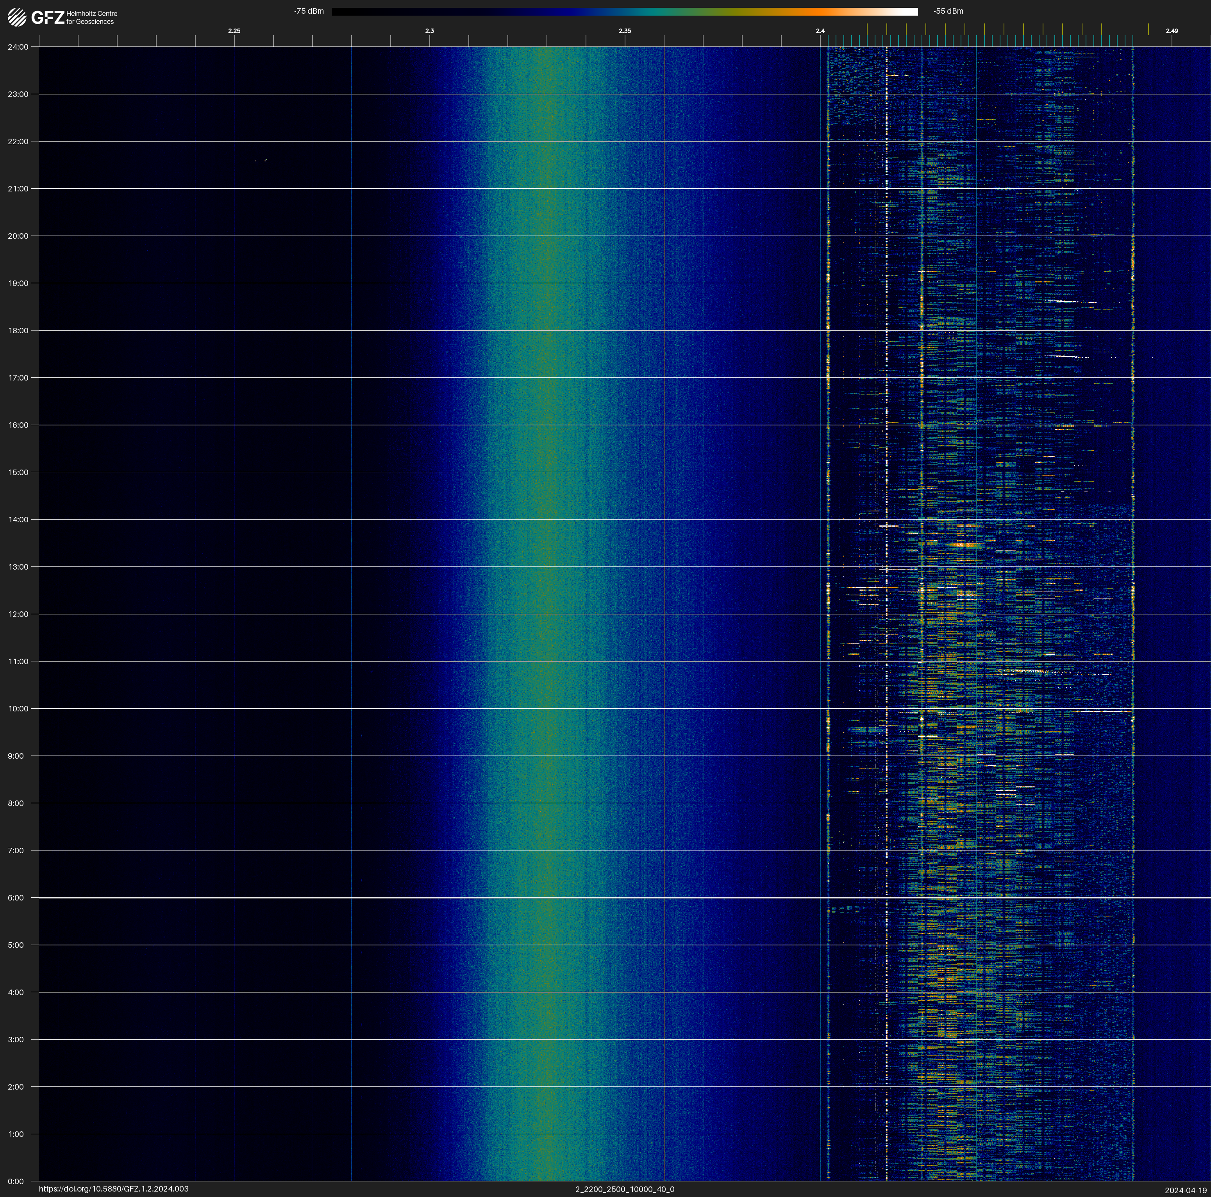Select the 2.4 frequency axis label
1211x1197 pixels.
tap(820, 31)
